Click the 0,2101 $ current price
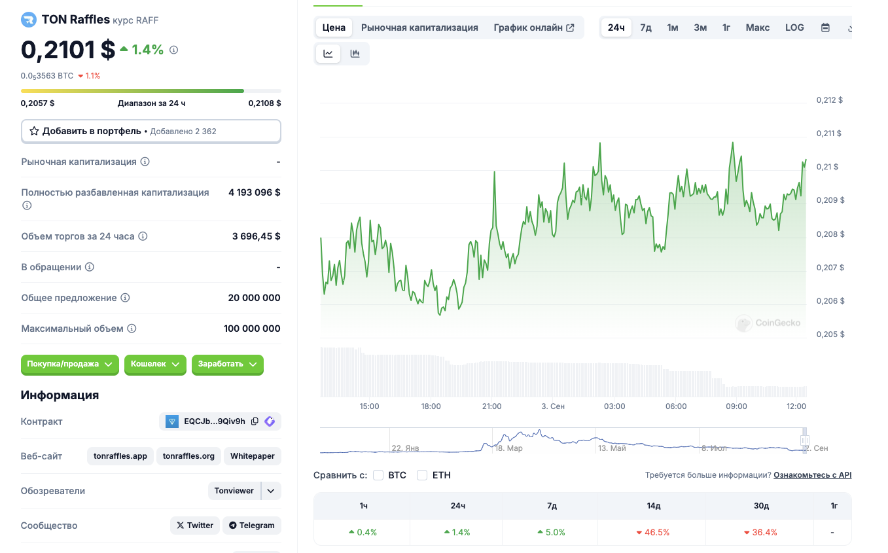 click(x=68, y=50)
